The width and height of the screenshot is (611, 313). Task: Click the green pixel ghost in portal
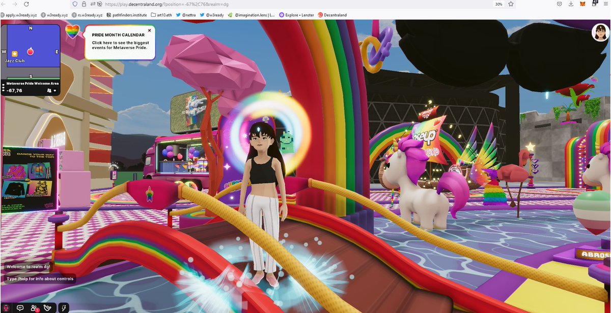coord(286,142)
